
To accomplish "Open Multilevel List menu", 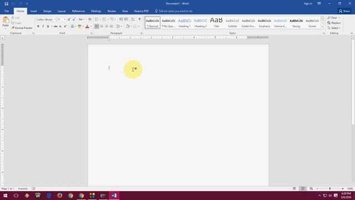I will pos(112,19).
